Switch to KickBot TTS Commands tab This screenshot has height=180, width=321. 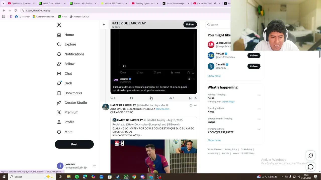(114, 3)
